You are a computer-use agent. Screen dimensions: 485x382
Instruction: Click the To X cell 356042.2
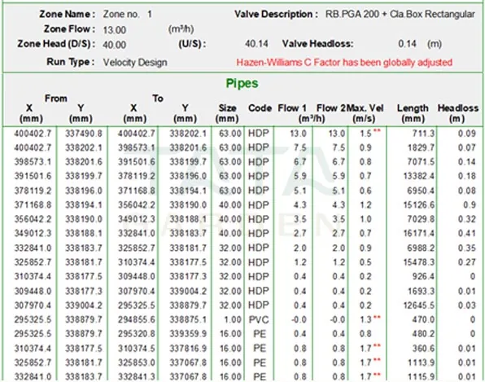(x=137, y=205)
